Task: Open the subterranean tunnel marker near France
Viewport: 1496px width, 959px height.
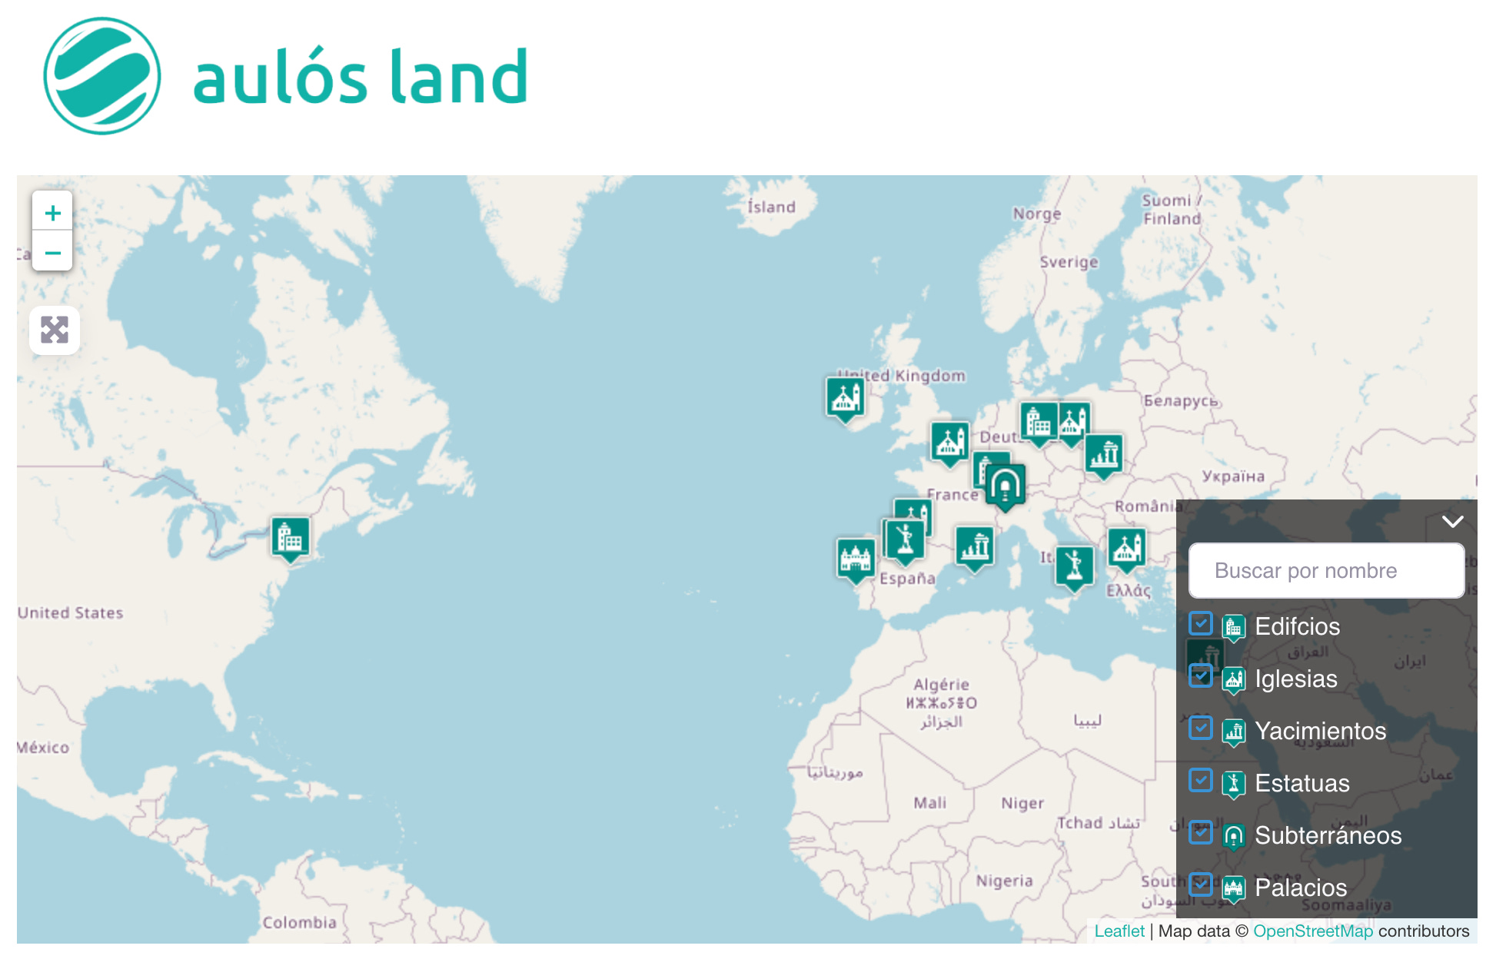Action: 1005,485
